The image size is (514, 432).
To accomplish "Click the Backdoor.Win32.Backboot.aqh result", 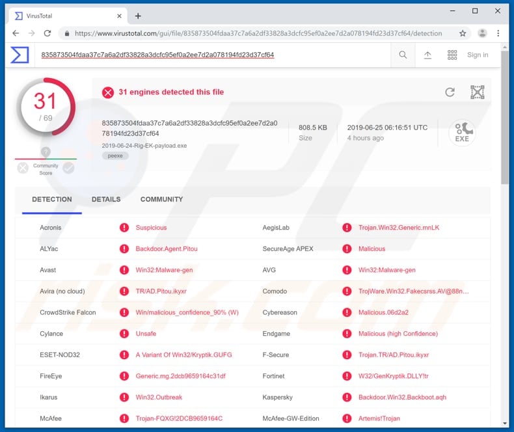I will click(402, 398).
